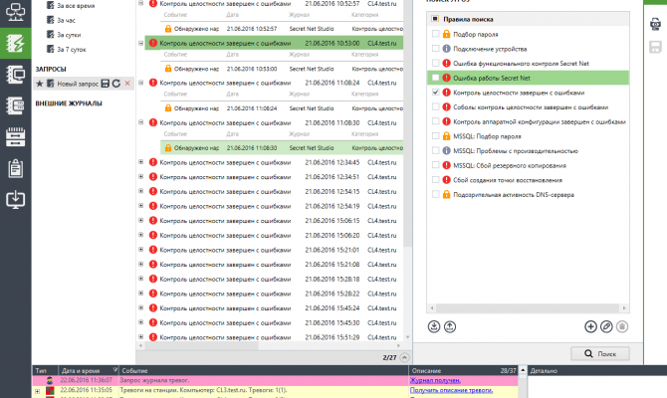Expand the 11:35:05 alarm row in bottom log
Screen dimensions: 667x398
pyautogui.click(x=38, y=391)
